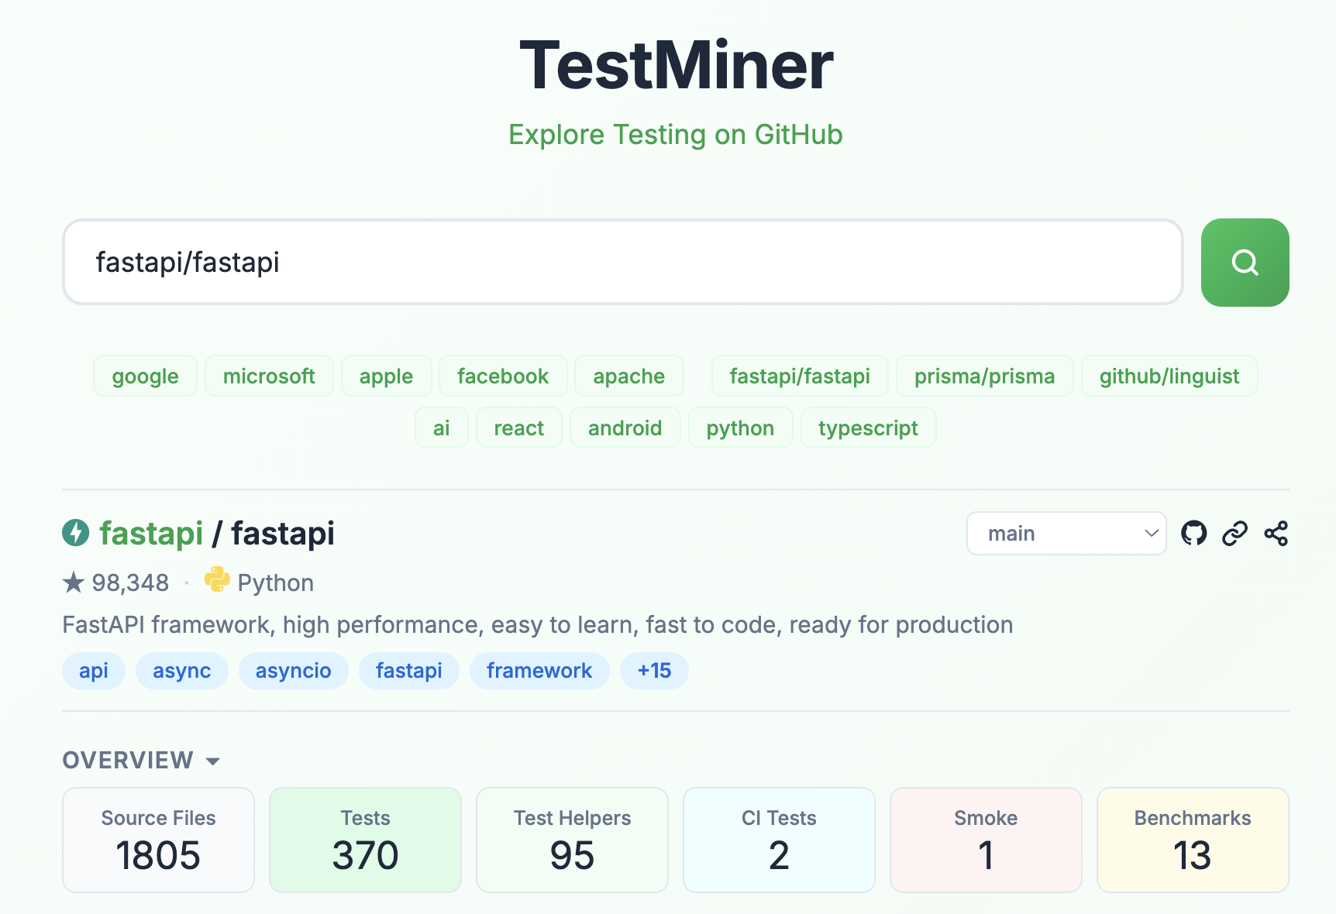
Task: Choose the fastapi/fastapi suggestion chip
Action: point(800,376)
